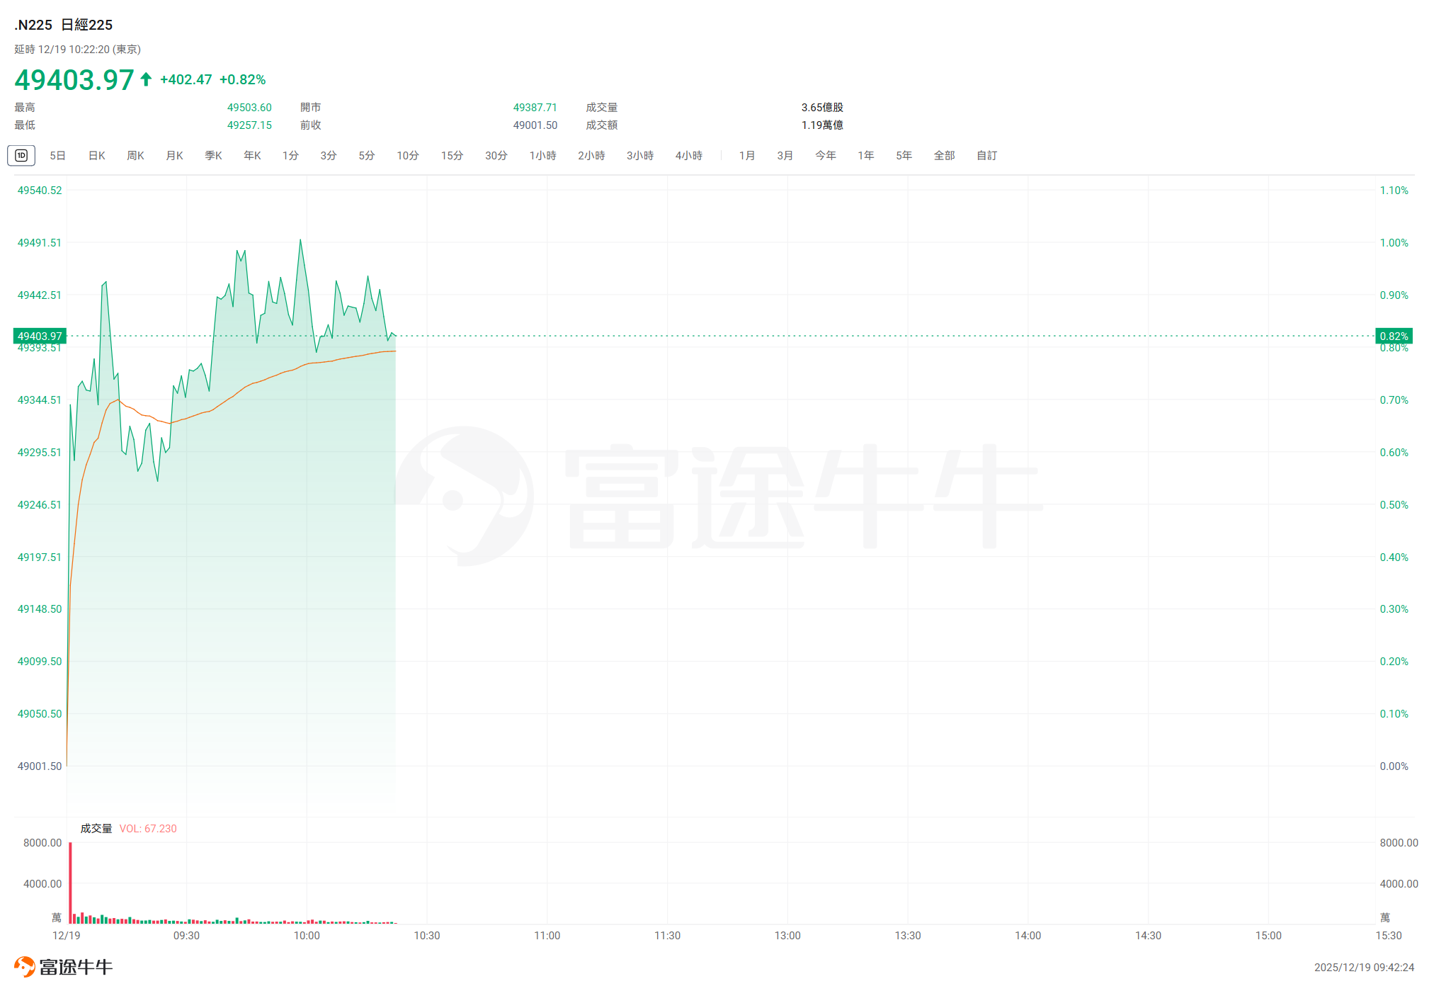1429x991 pixels.
Task: Switch to the 1小時 hourly interval
Action: click(x=542, y=155)
